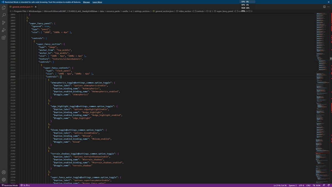
Task: Click the "textures/ui/mainbanners" string
Action: pyautogui.click(x=67, y=59)
